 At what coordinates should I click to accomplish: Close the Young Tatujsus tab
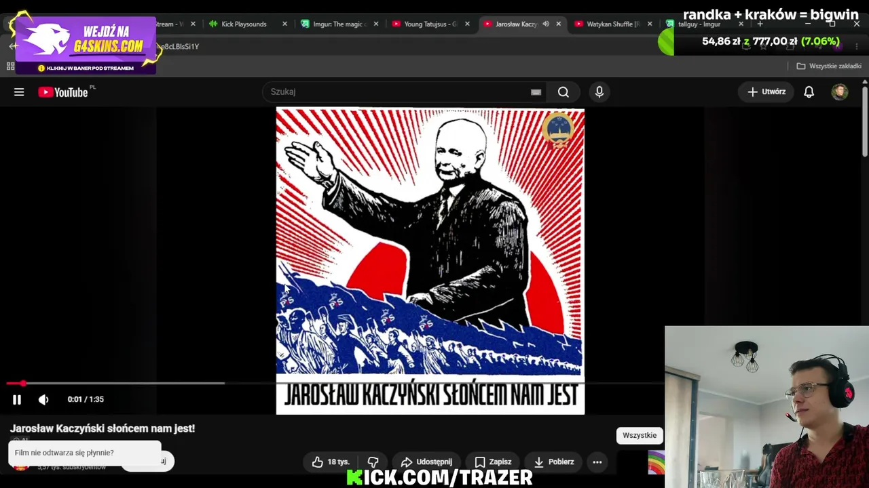[x=467, y=24]
